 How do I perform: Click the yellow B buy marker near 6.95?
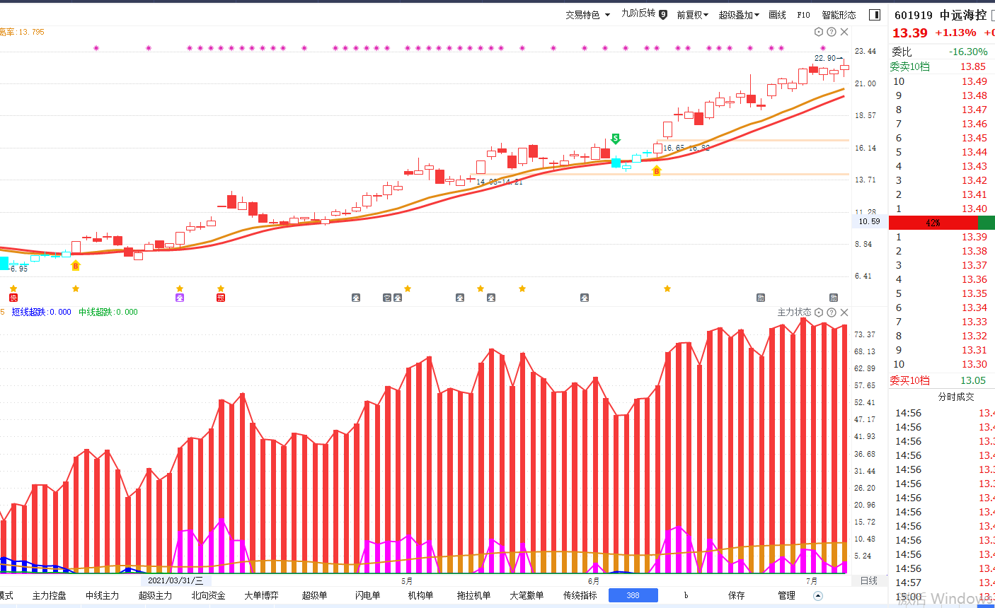[x=76, y=266]
